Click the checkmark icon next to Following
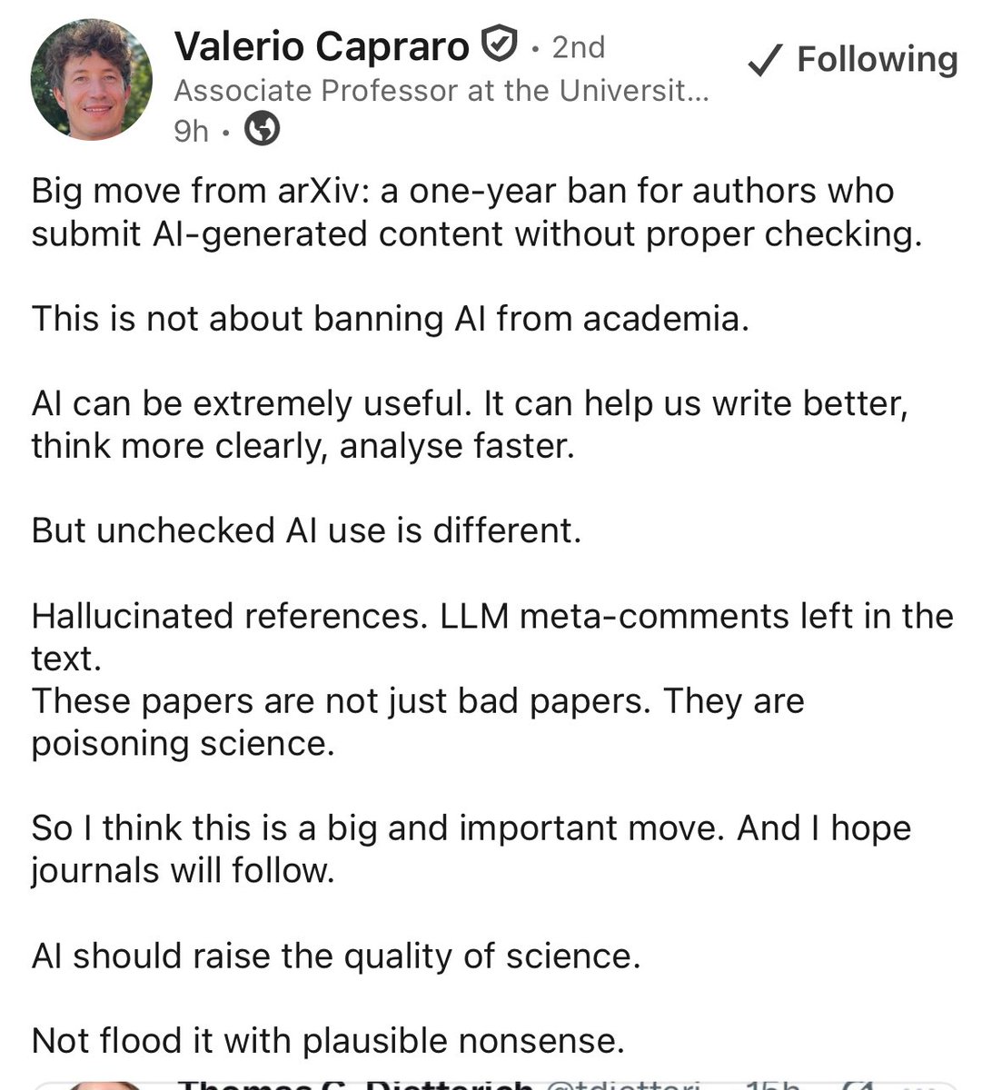Image resolution: width=992 pixels, height=1090 pixels. coord(766,61)
